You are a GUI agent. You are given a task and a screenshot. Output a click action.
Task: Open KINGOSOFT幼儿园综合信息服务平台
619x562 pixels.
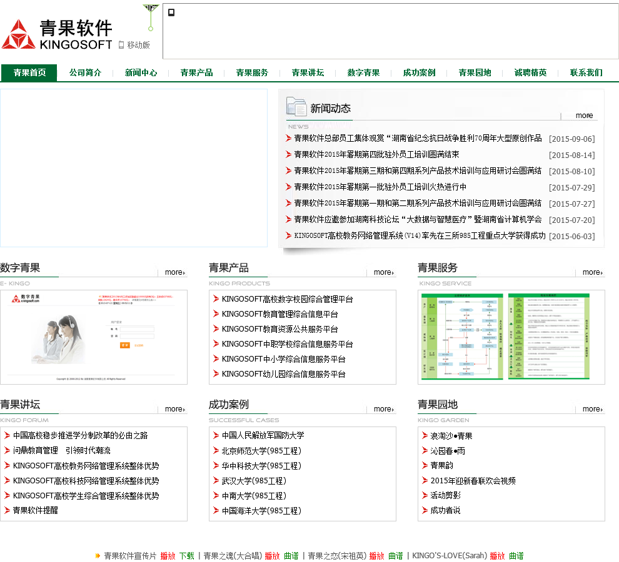tap(283, 374)
